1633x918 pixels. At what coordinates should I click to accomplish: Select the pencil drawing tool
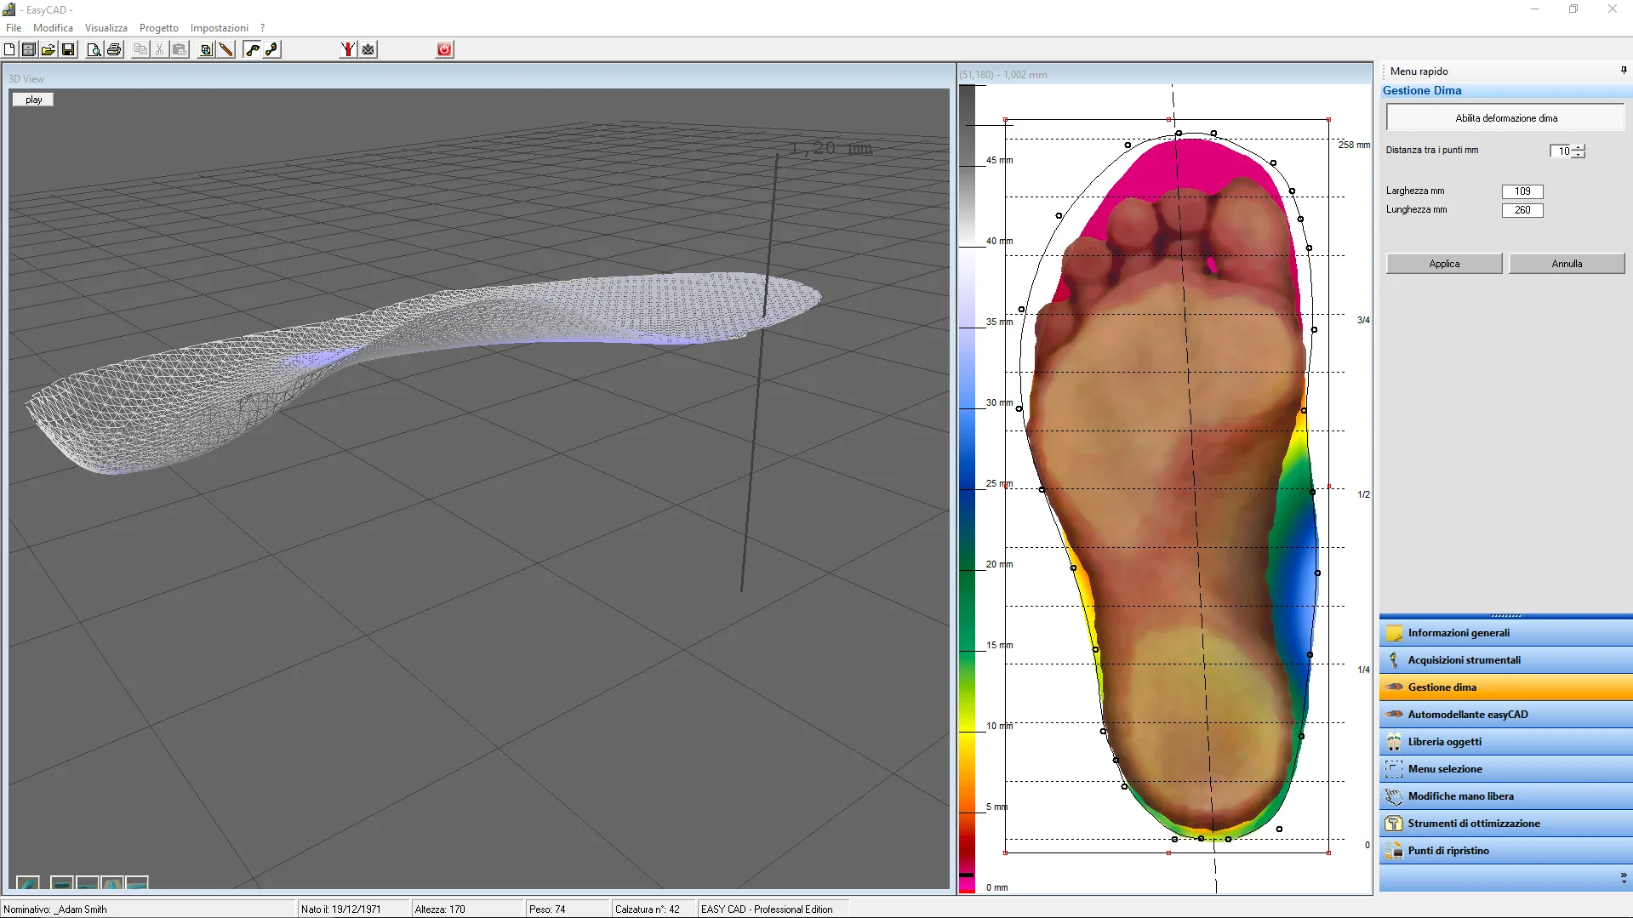pyautogui.click(x=226, y=48)
